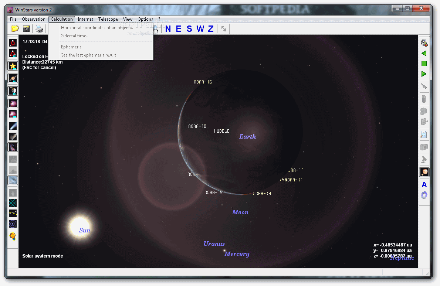Click the NOAA-16 satellite label
This screenshot has width=440, height=286.
[203, 82]
